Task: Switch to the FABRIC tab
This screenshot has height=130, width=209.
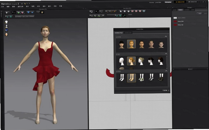Action: click(x=181, y=10)
